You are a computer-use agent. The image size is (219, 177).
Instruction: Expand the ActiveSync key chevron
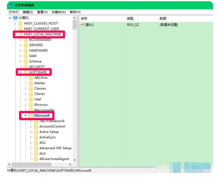(x=30, y=137)
